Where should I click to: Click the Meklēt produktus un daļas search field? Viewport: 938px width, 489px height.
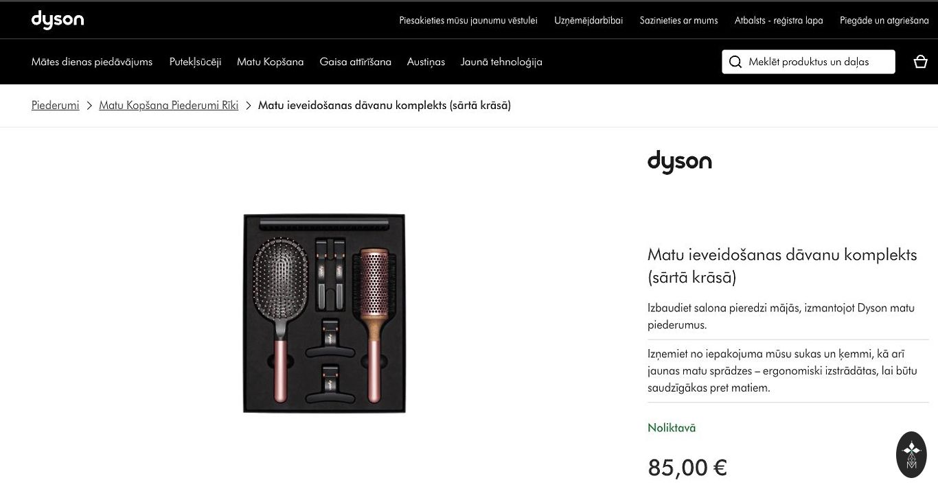pyautogui.click(x=808, y=62)
